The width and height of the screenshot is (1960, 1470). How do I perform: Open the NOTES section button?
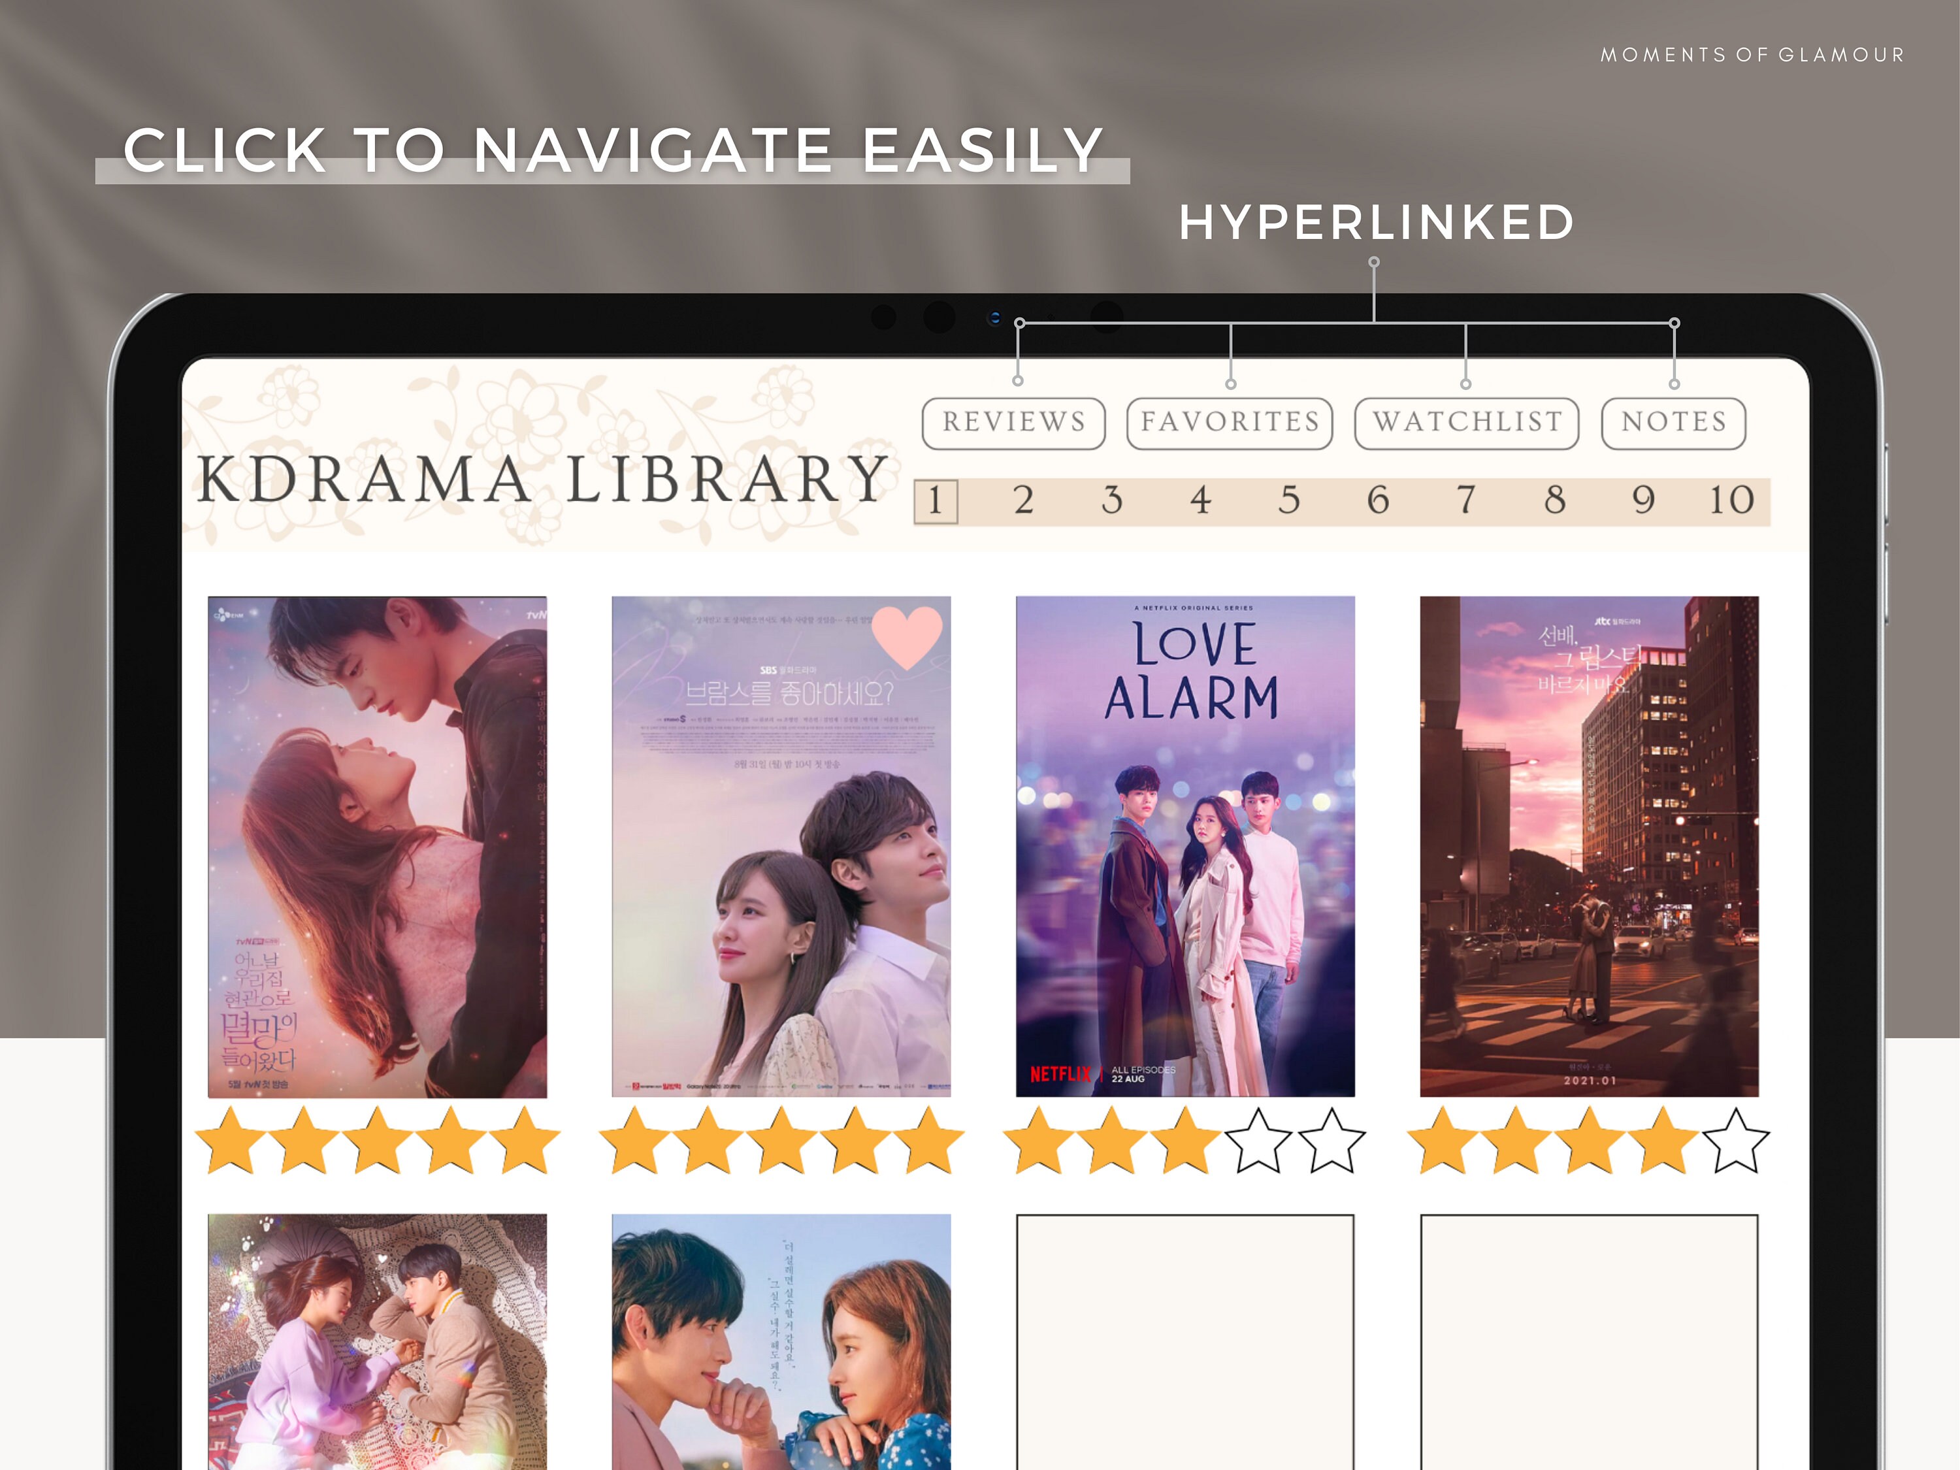click(1674, 423)
